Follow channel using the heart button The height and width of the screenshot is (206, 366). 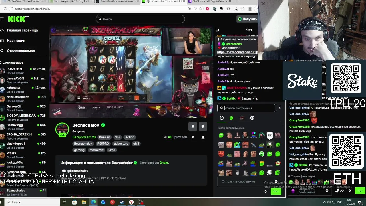(x=203, y=126)
